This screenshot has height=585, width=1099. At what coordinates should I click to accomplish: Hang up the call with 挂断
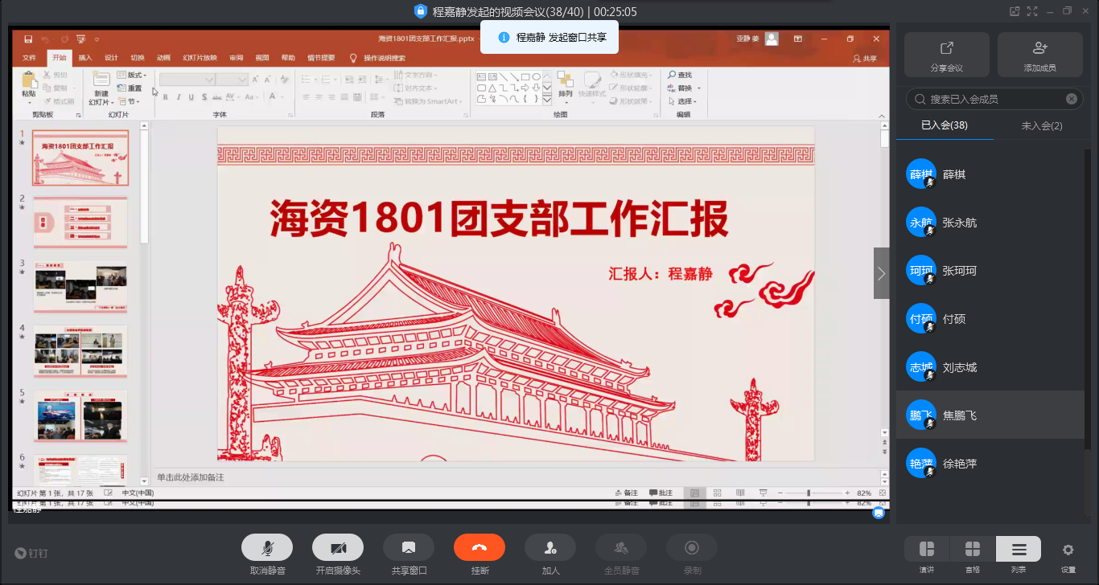coord(479,548)
